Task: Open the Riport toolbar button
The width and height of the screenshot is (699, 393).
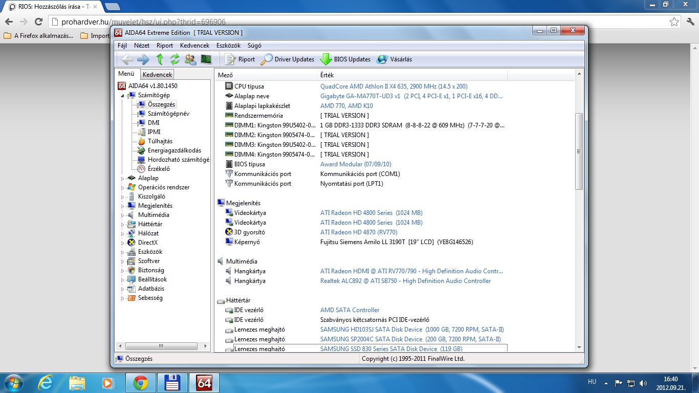Action: (240, 59)
